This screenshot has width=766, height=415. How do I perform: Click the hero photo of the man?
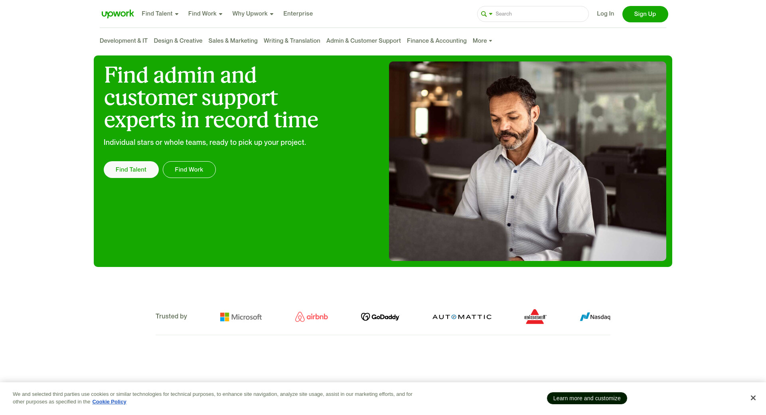click(x=527, y=161)
